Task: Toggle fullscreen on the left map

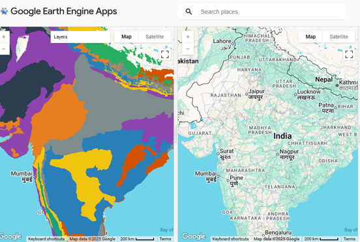Action: click(x=165, y=54)
